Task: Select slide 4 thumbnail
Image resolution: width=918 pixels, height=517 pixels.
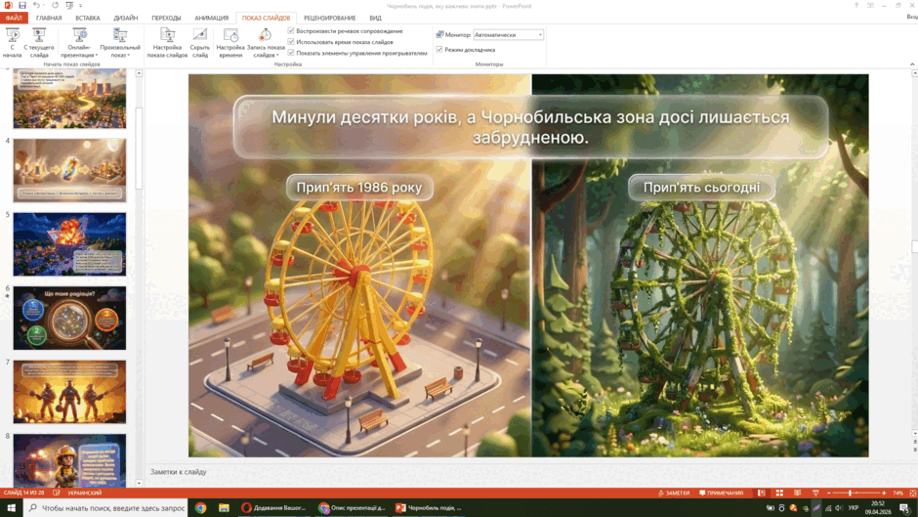Action: [69, 170]
